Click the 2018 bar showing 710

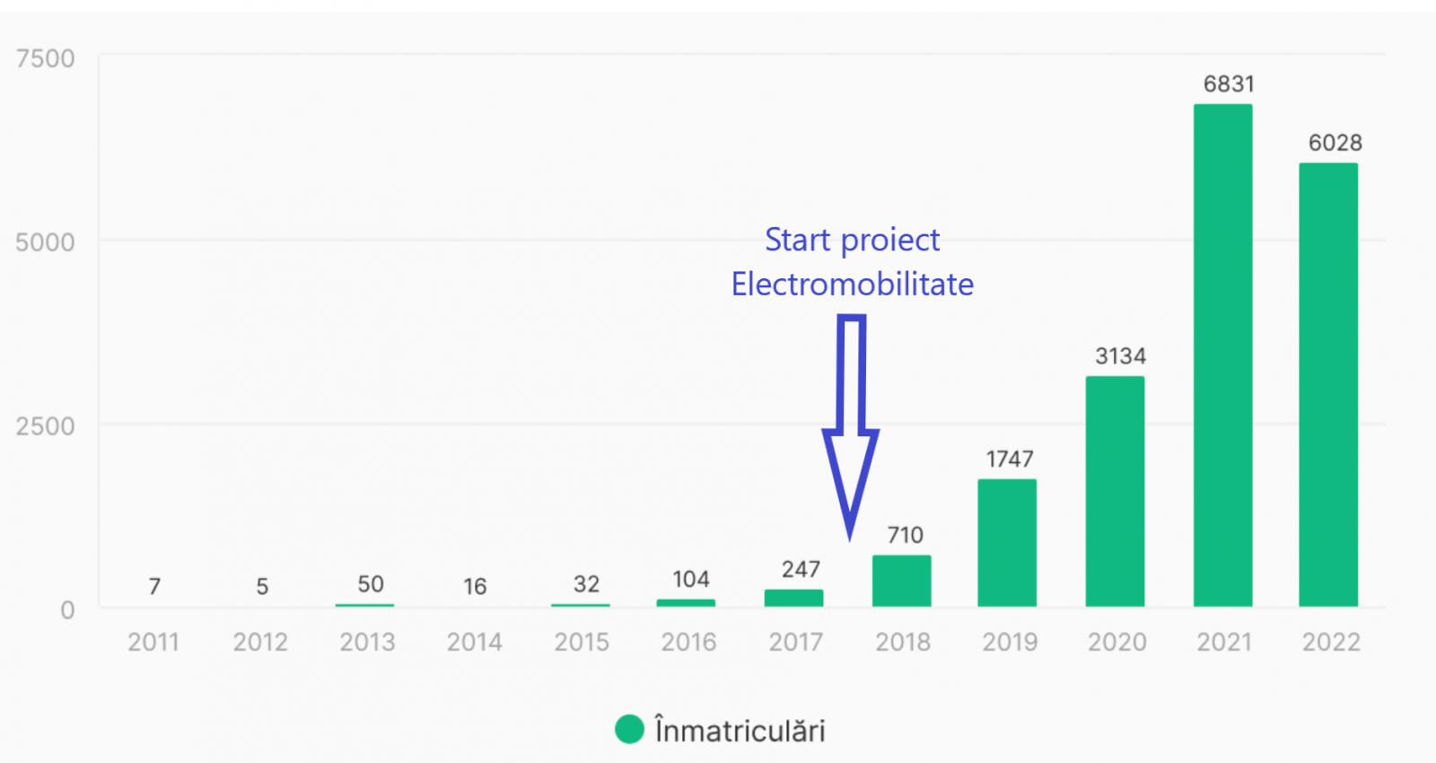[901, 581]
